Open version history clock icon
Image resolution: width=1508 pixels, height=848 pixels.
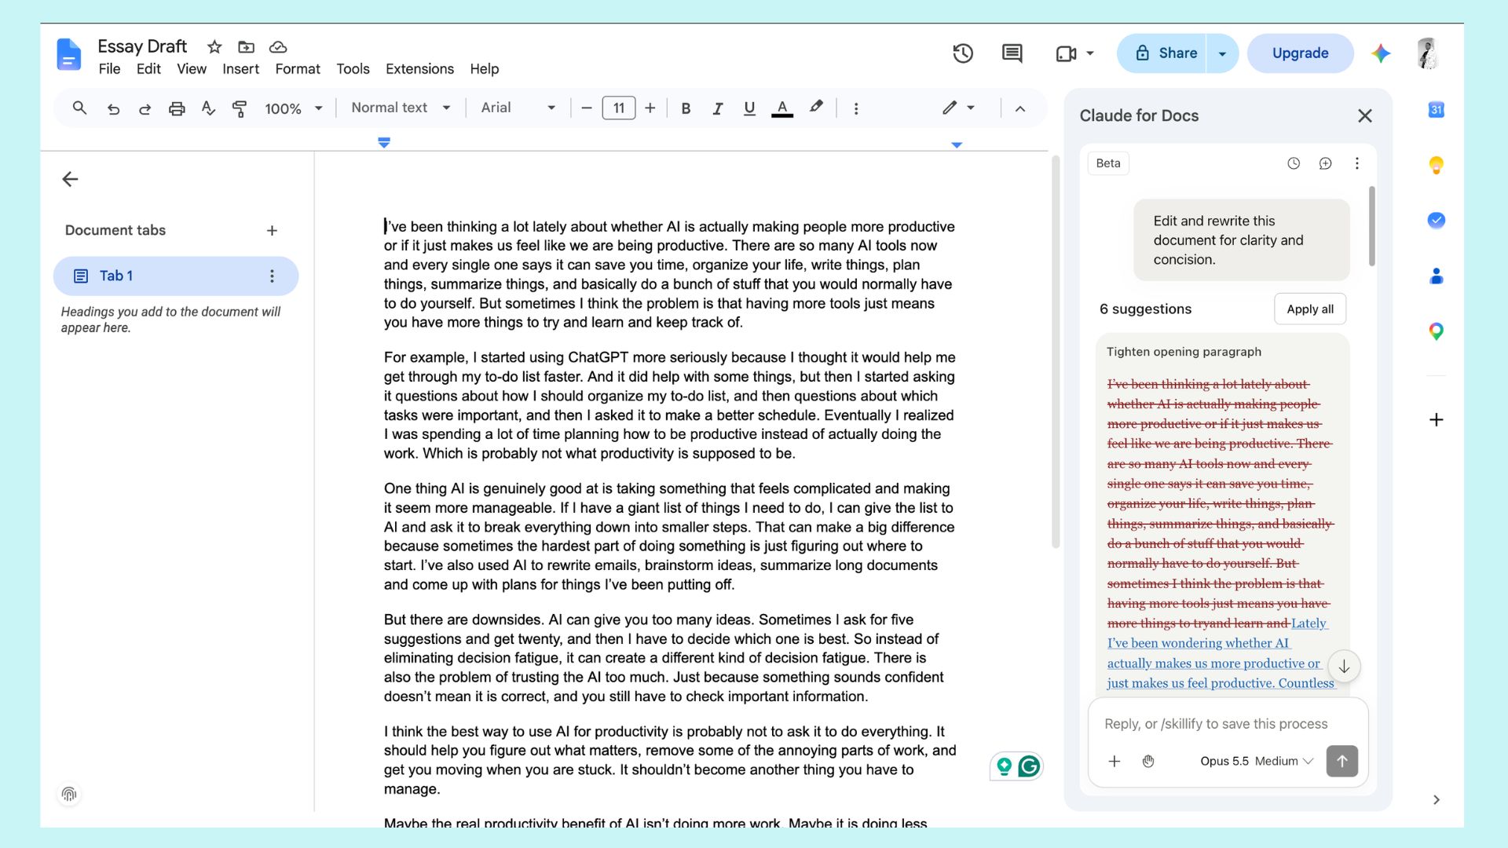coord(963,53)
